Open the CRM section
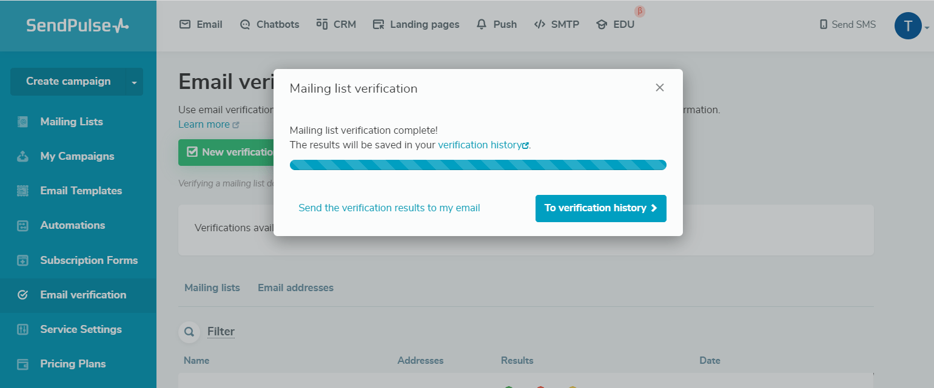Screen dimensions: 934x388 (x=336, y=25)
